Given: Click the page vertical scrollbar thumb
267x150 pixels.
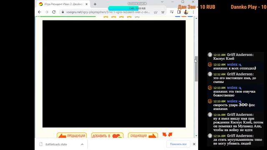Looking at the screenshot, I should (196, 69).
